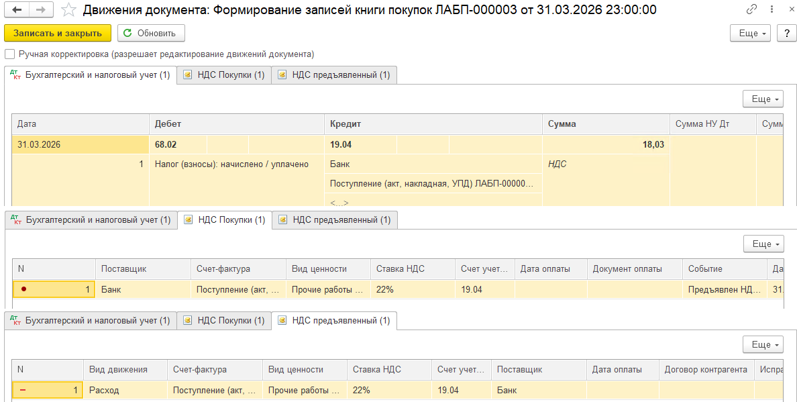Select the Сумма cell with 18,03
This screenshot has height=402, width=797.
pyautogui.click(x=605, y=144)
